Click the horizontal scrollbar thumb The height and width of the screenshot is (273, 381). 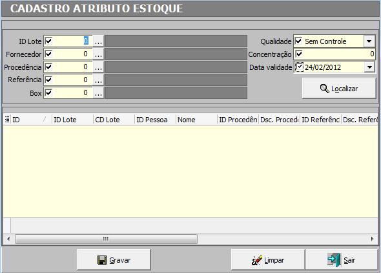(106, 239)
